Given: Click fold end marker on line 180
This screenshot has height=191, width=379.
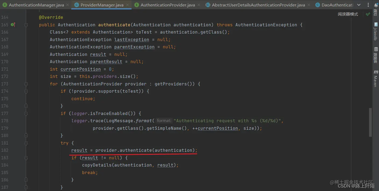Looking at the screenshot, I should click(x=26, y=135).
